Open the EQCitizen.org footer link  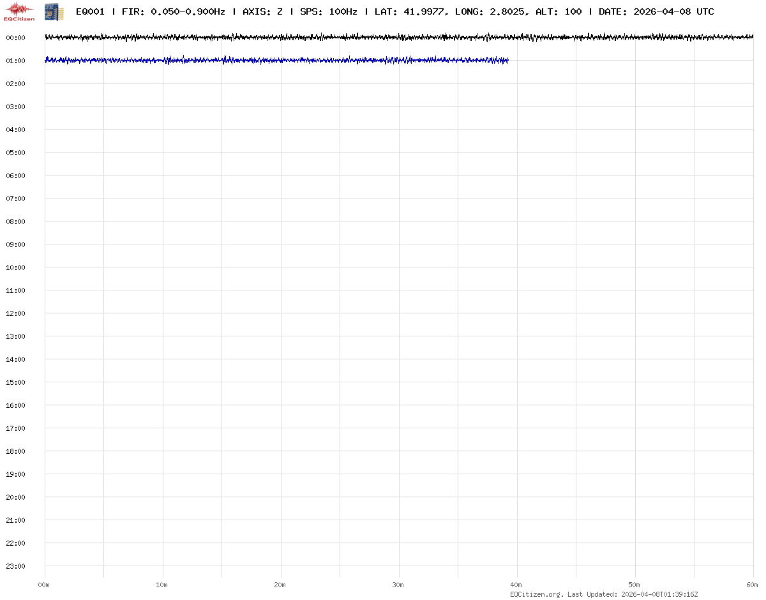coord(536,594)
